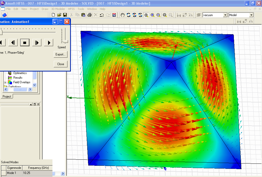Click the Zoom In magnifier
This screenshot has height=177, width=262.
click(x=152, y=15)
